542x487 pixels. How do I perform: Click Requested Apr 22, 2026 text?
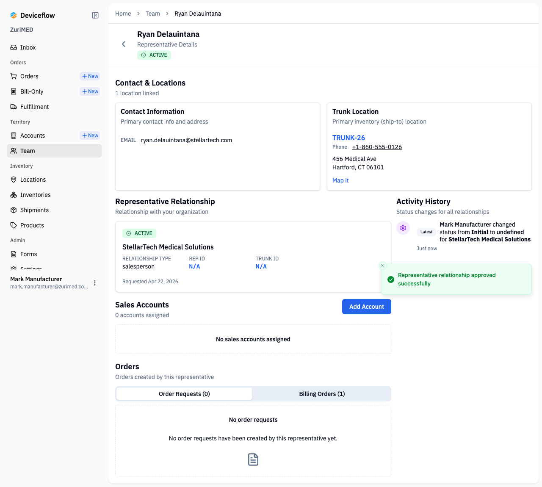tap(150, 282)
